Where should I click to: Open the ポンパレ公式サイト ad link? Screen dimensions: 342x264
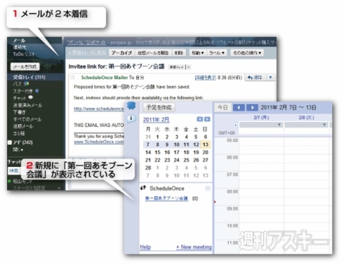[x=86, y=42]
